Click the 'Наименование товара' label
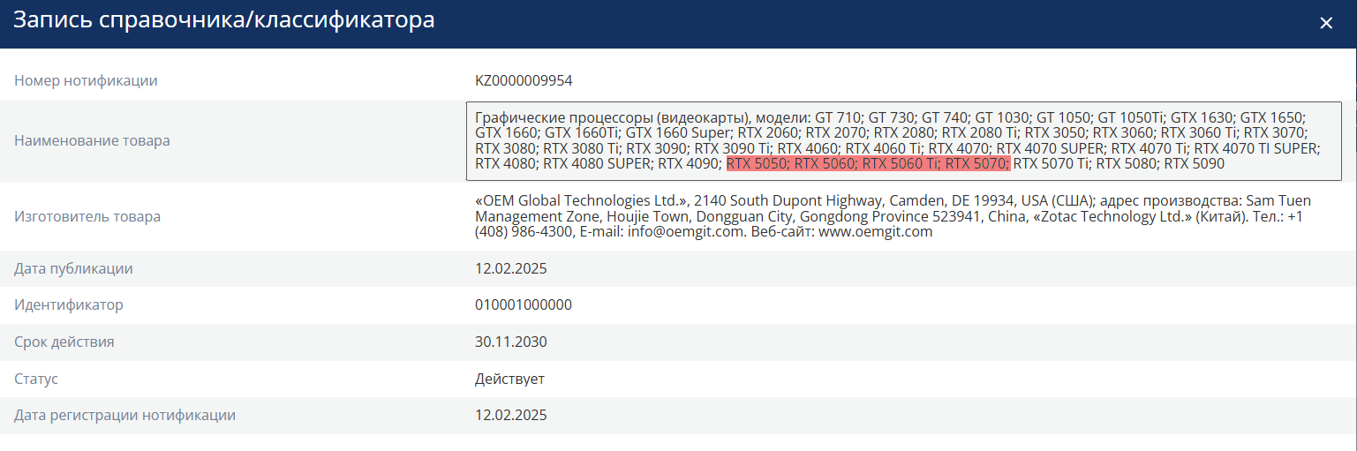The height and width of the screenshot is (451, 1357). click(x=92, y=140)
